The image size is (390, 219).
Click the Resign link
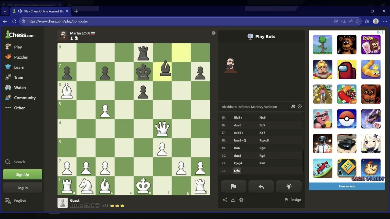click(293, 200)
